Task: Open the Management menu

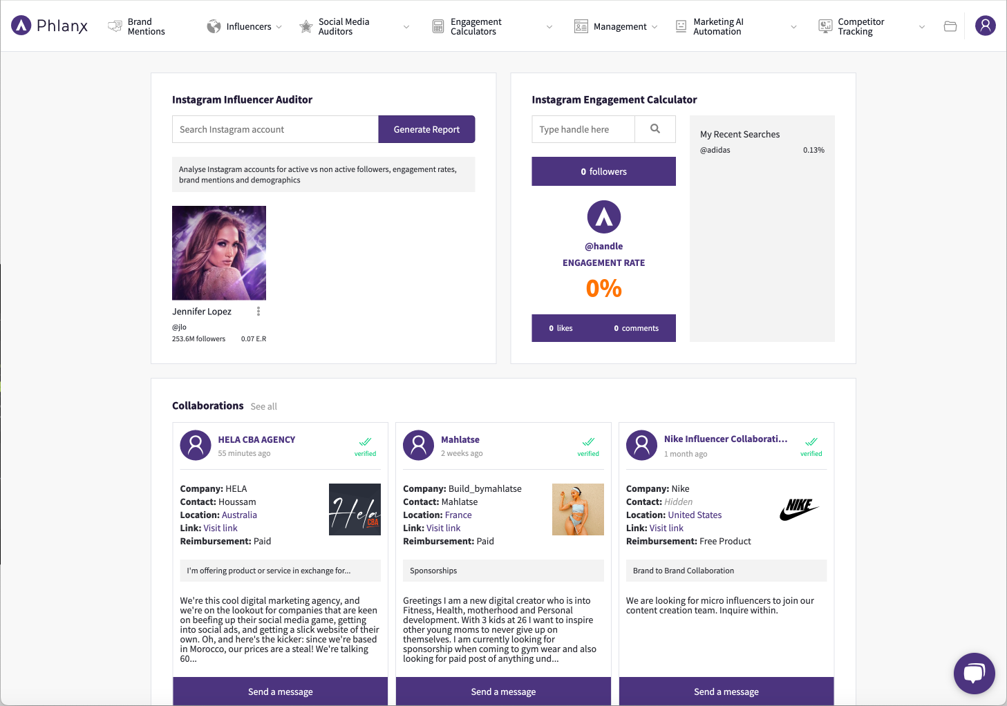Action: point(616,26)
